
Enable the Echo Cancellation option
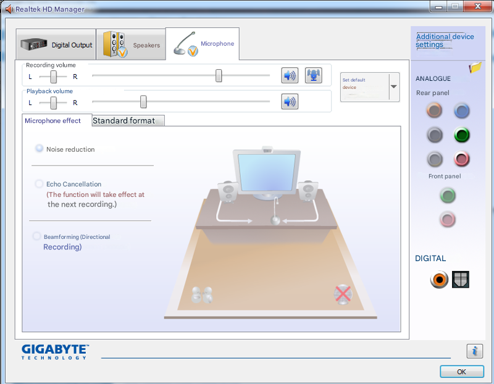click(x=39, y=183)
